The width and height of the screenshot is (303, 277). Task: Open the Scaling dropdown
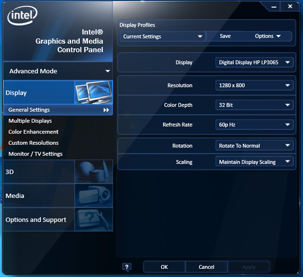click(x=255, y=162)
